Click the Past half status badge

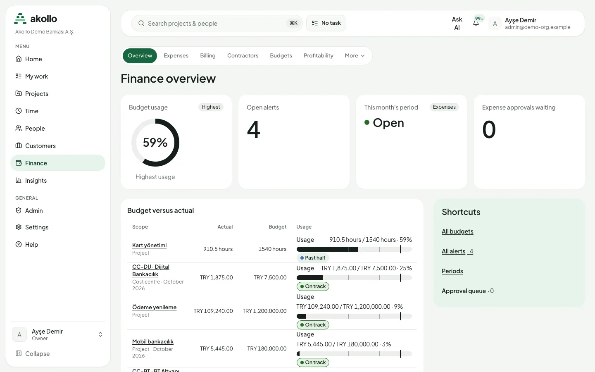click(313, 258)
